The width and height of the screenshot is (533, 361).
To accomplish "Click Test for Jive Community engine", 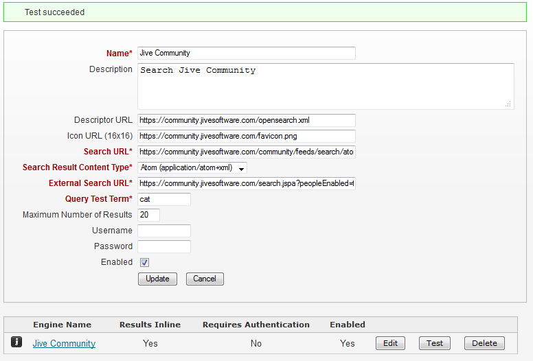I will pyautogui.click(x=434, y=343).
